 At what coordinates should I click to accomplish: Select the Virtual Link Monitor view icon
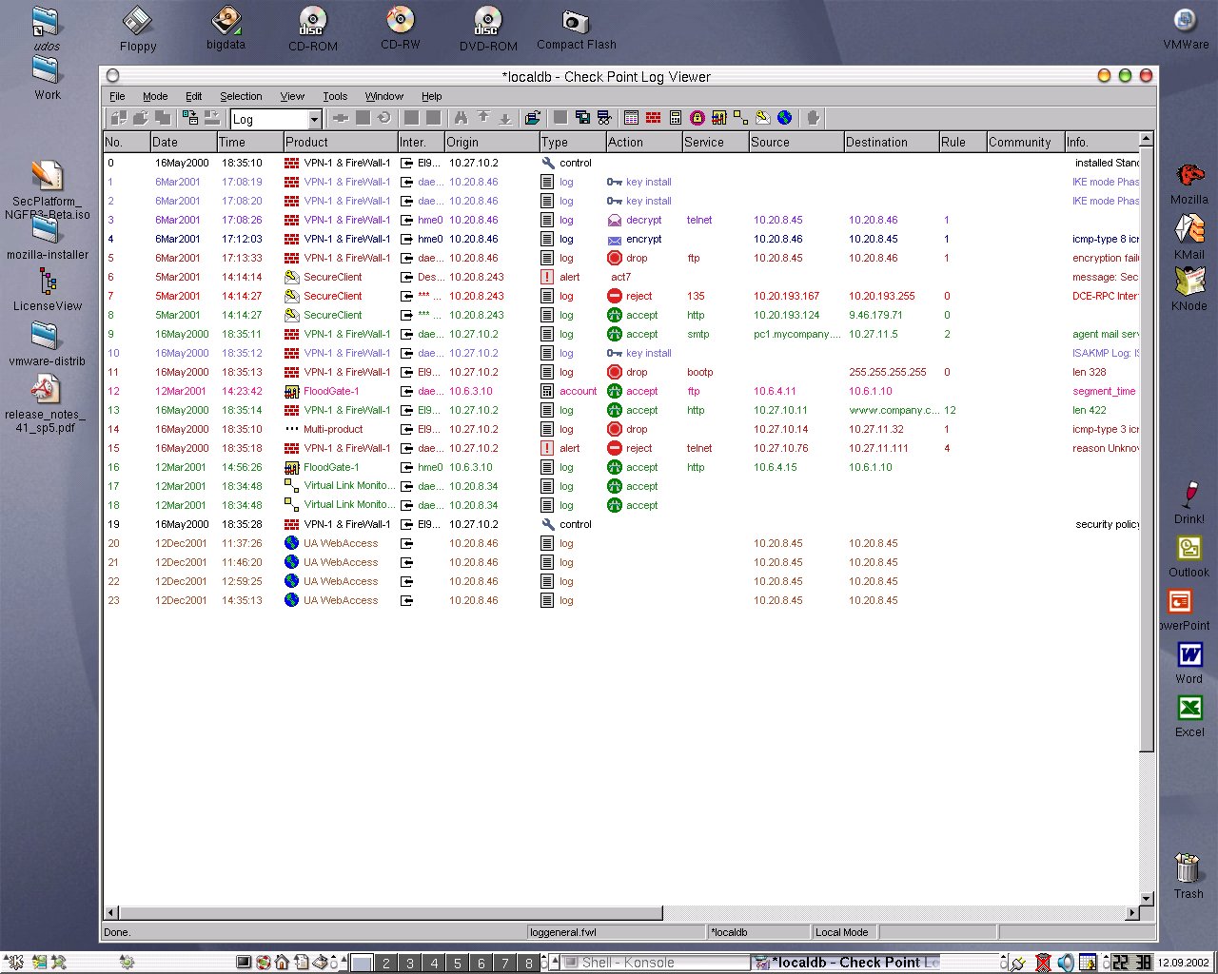pyautogui.click(x=741, y=118)
